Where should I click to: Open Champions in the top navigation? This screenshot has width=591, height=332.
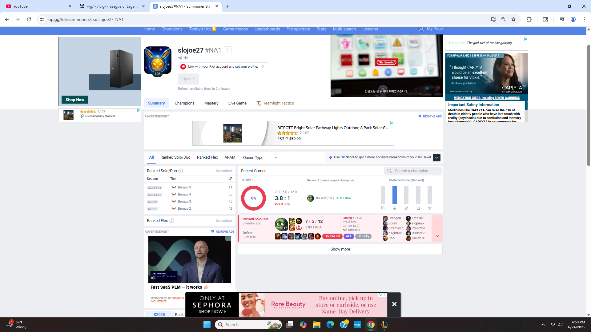point(172,29)
